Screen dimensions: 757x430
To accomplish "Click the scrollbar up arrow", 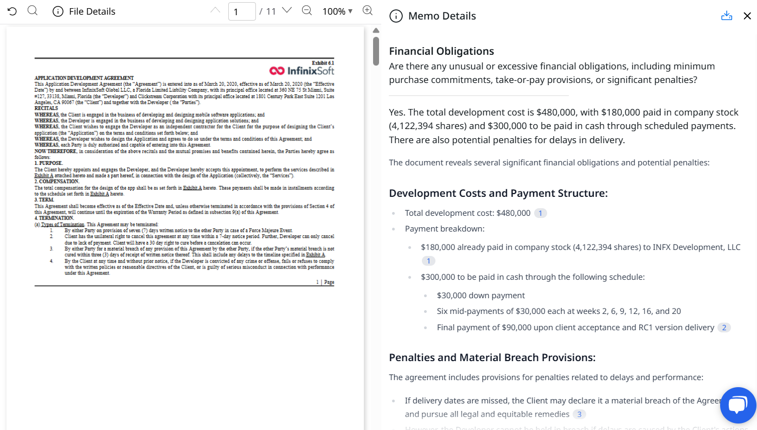I will click(376, 30).
